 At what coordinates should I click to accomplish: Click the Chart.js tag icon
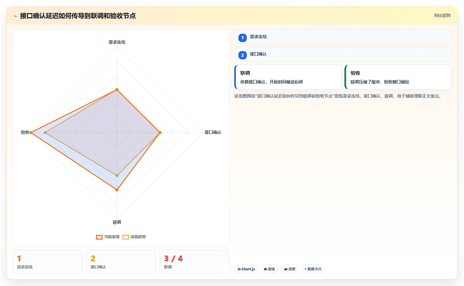[x=239, y=269]
